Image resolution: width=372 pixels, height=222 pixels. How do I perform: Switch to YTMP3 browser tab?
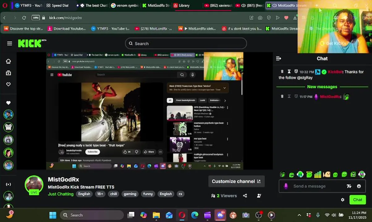[x=28, y=5]
